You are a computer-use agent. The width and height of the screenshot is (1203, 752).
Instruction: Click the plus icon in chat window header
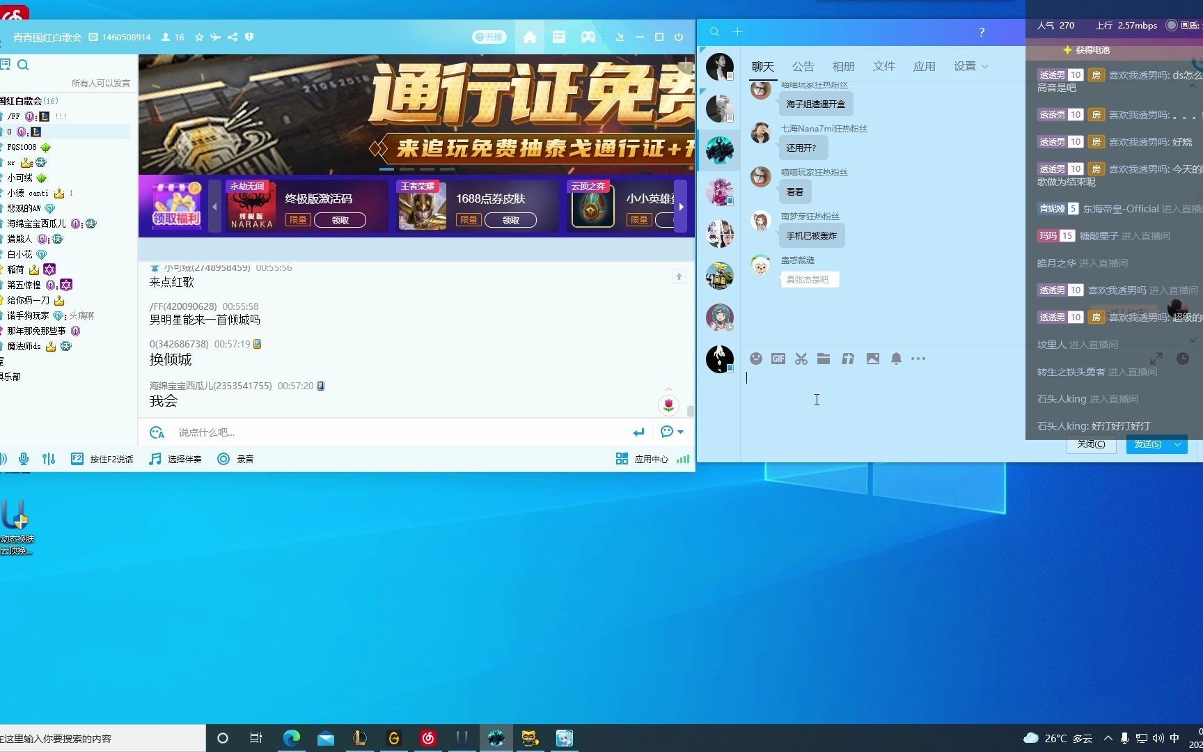point(737,31)
